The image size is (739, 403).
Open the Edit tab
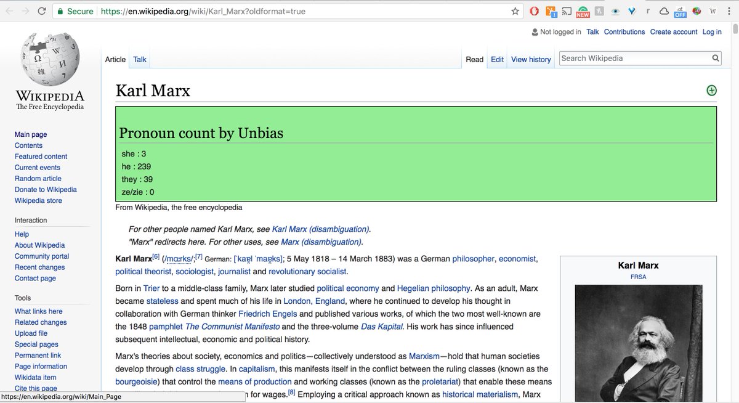pos(497,60)
